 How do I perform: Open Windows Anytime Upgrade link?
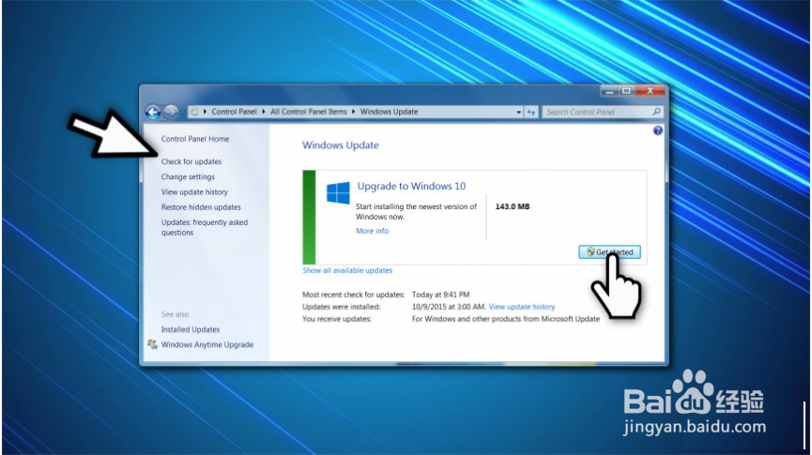[x=207, y=344]
